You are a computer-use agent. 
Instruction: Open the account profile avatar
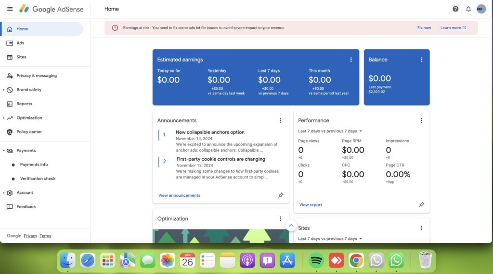click(481, 9)
